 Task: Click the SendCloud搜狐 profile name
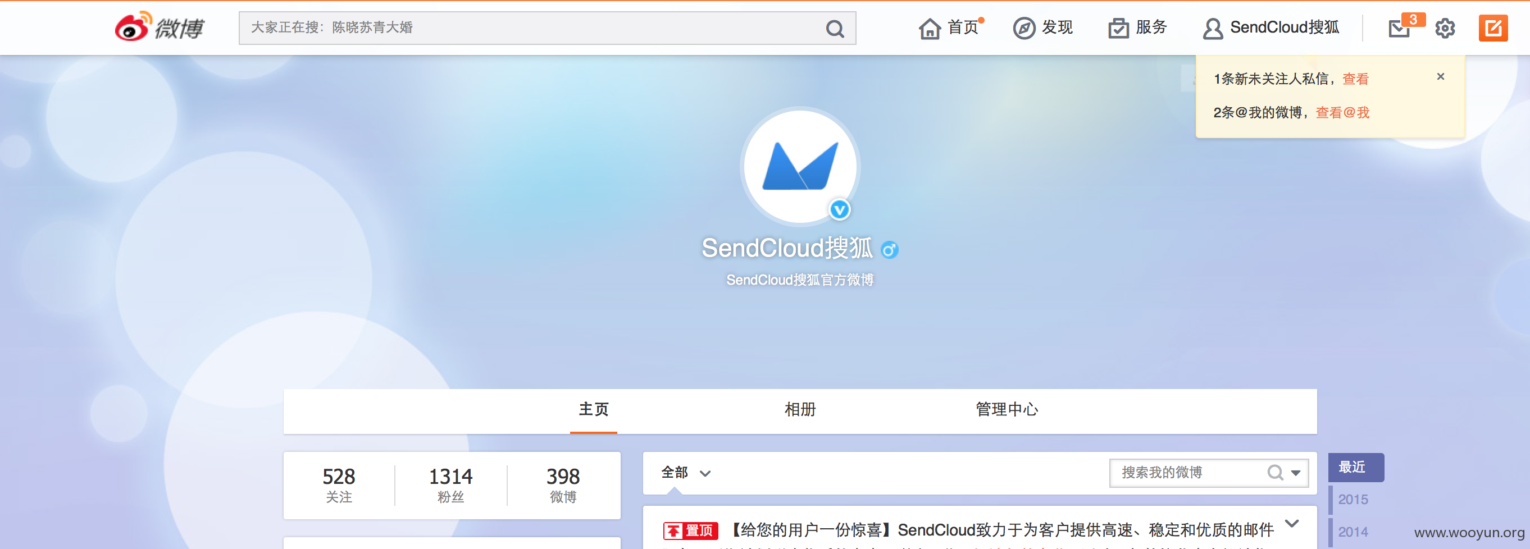click(787, 248)
